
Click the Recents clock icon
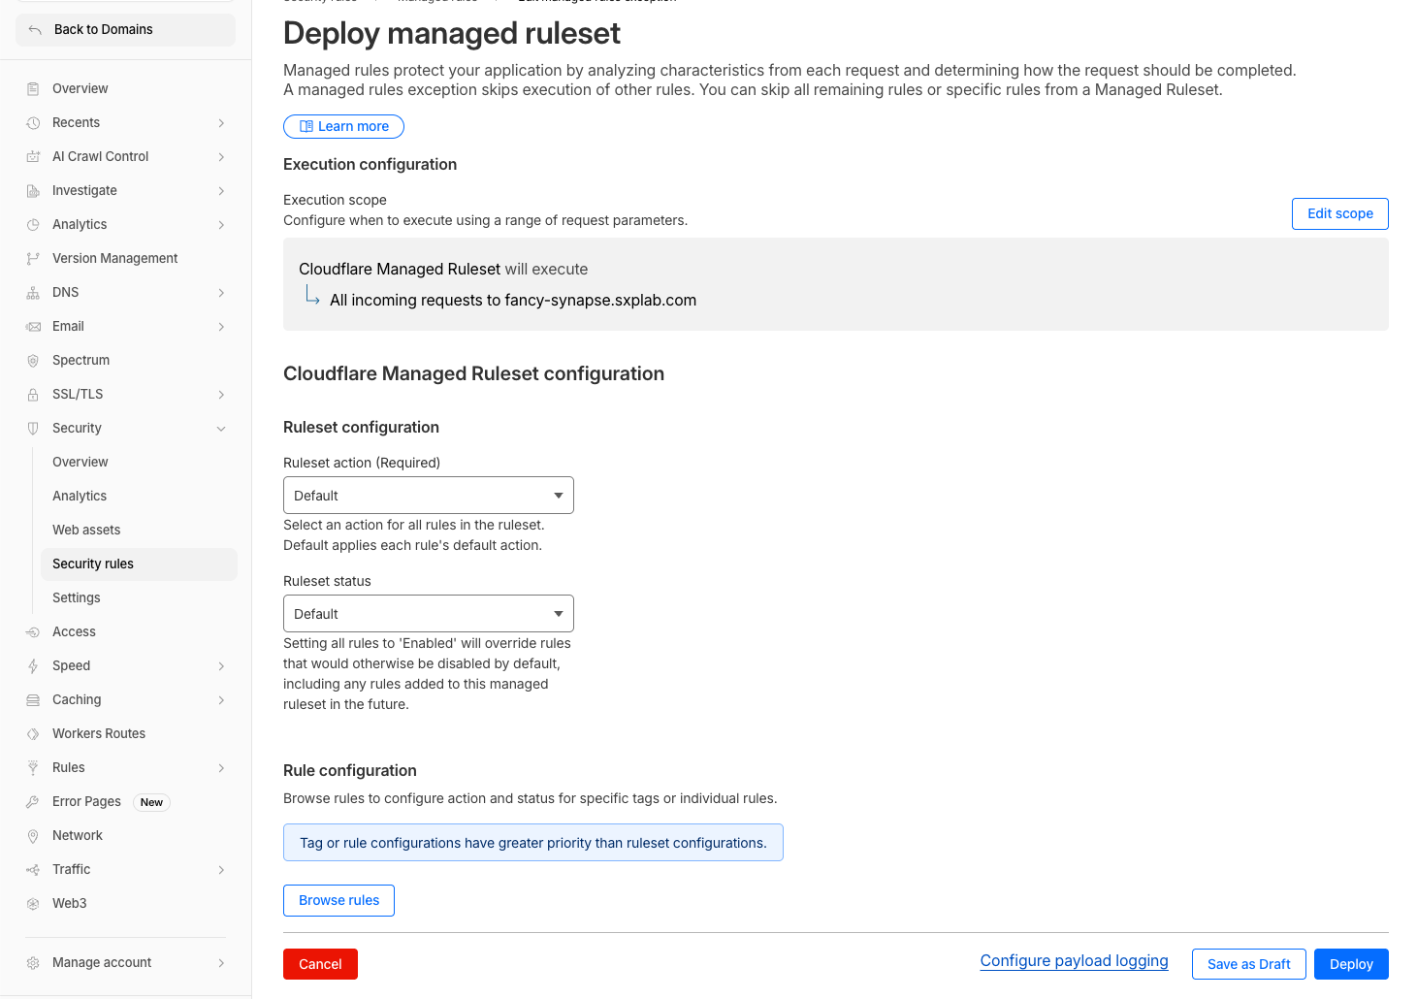click(33, 122)
